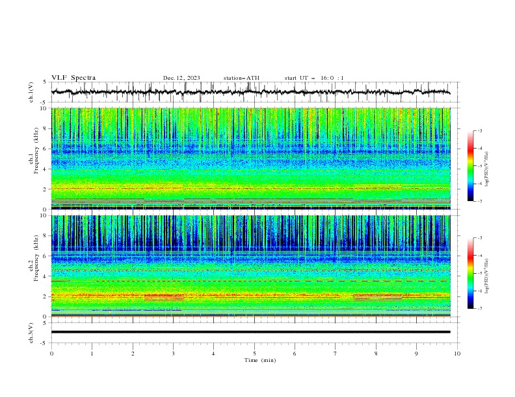
Task: Click the time axis tick label '1'
Action: tap(92, 354)
